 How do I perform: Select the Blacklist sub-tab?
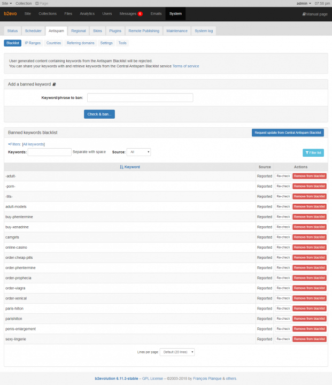13,43
